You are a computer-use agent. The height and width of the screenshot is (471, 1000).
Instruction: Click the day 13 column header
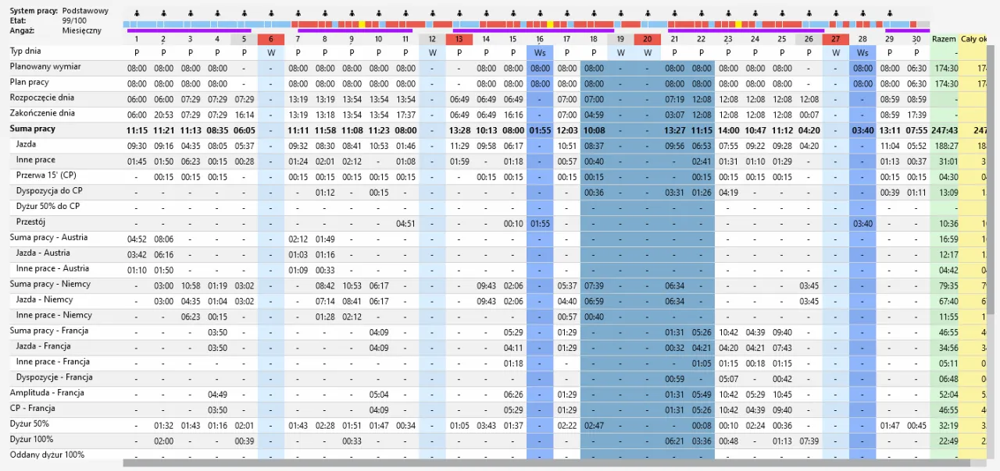click(459, 39)
